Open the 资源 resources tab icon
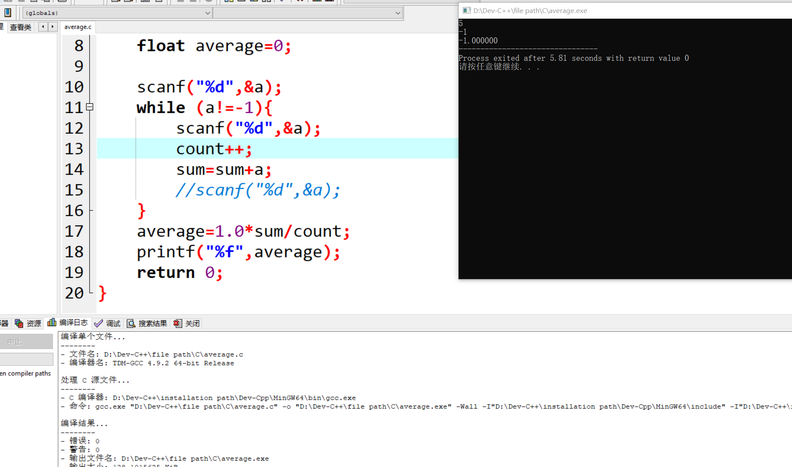This screenshot has width=792, height=467. click(19, 323)
